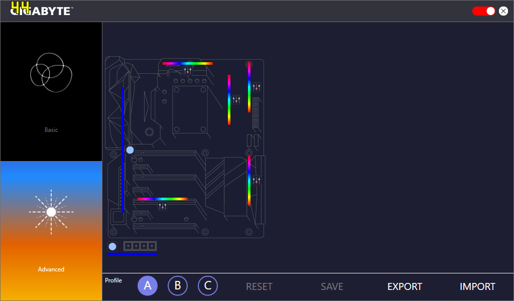Open sliders icon next to top-right vertical strip
Image resolution: width=514 pixels, height=301 pixels.
point(256,87)
